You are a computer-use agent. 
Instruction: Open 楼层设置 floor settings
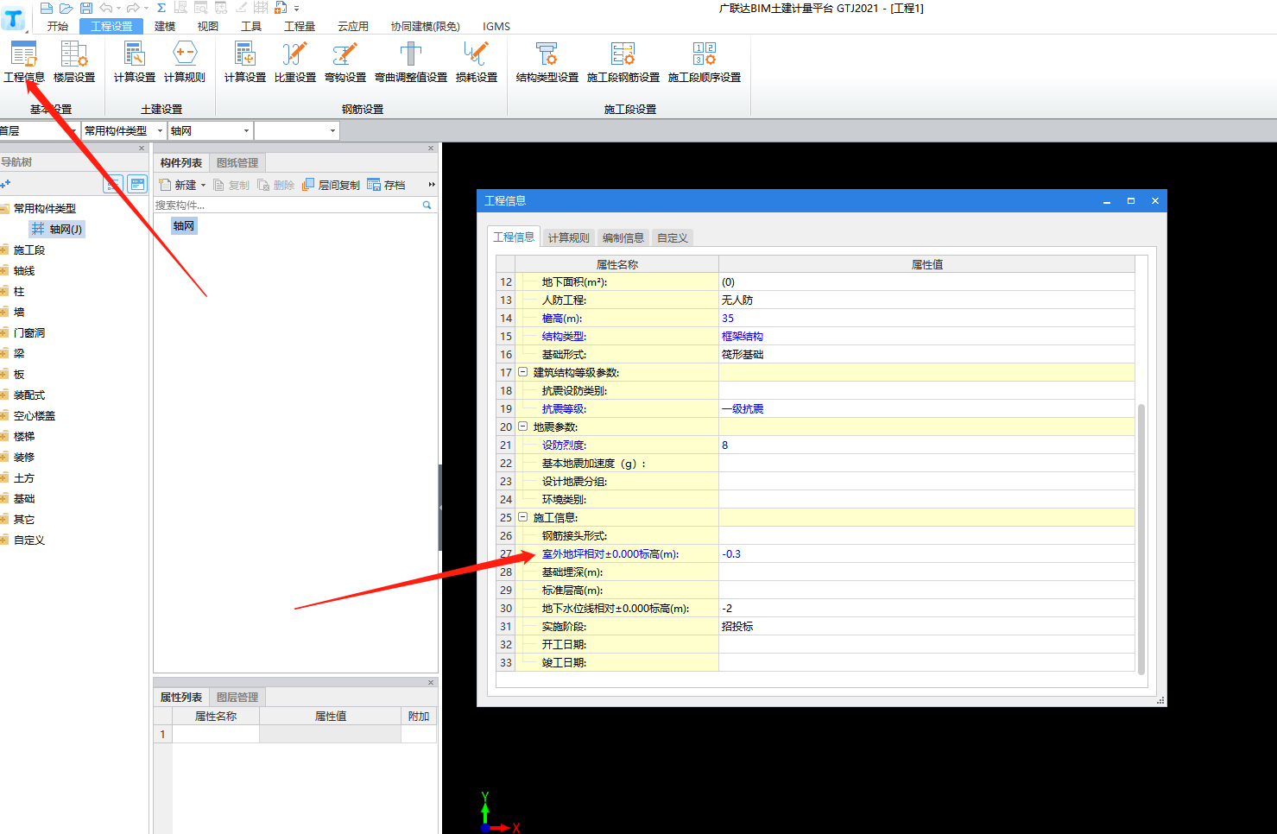point(74,63)
